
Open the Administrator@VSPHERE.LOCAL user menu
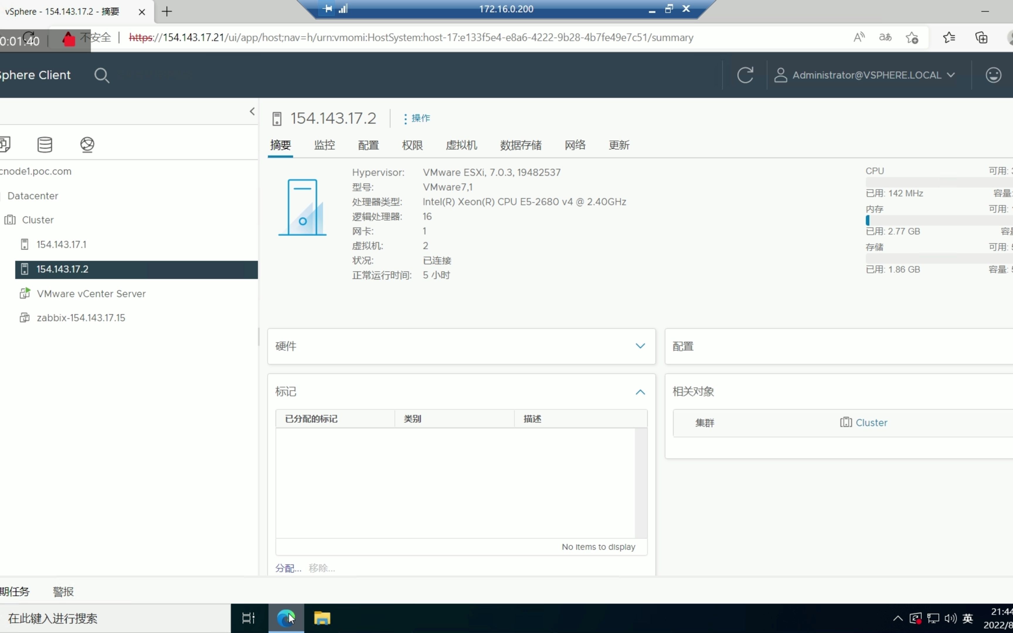pos(864,75)
